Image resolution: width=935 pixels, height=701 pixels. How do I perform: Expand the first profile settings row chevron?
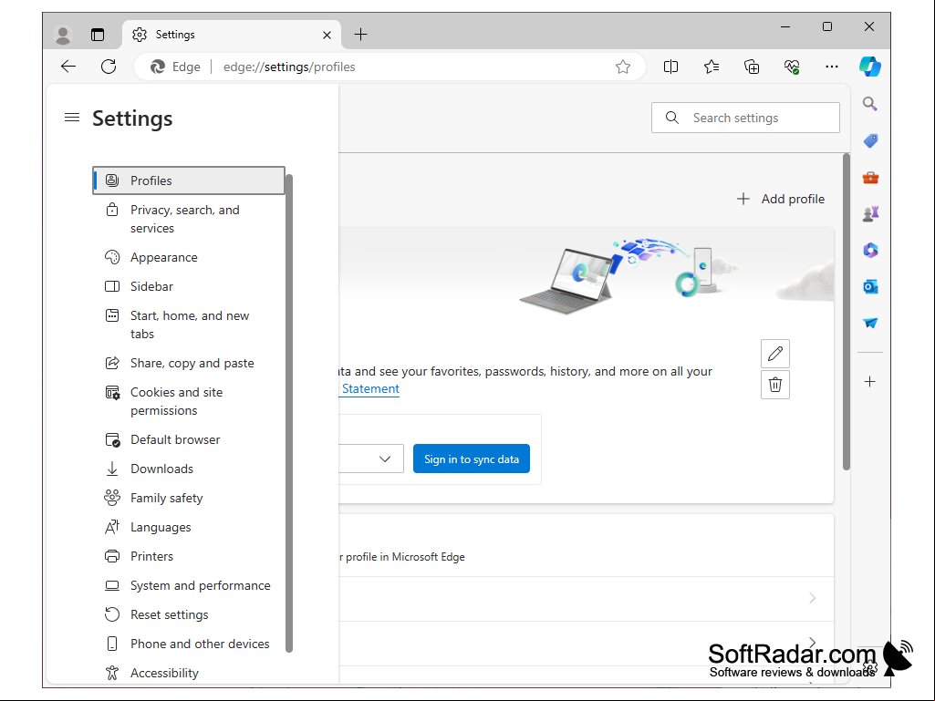coord(812,598)
